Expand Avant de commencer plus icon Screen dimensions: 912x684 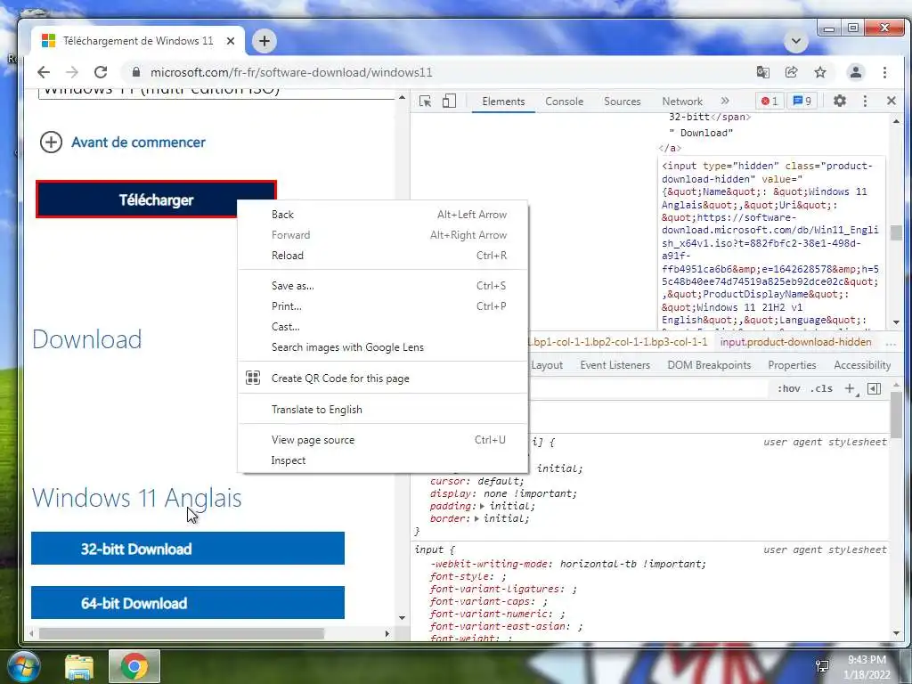[51, 142]
